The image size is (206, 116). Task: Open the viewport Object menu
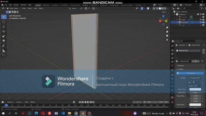41,8
